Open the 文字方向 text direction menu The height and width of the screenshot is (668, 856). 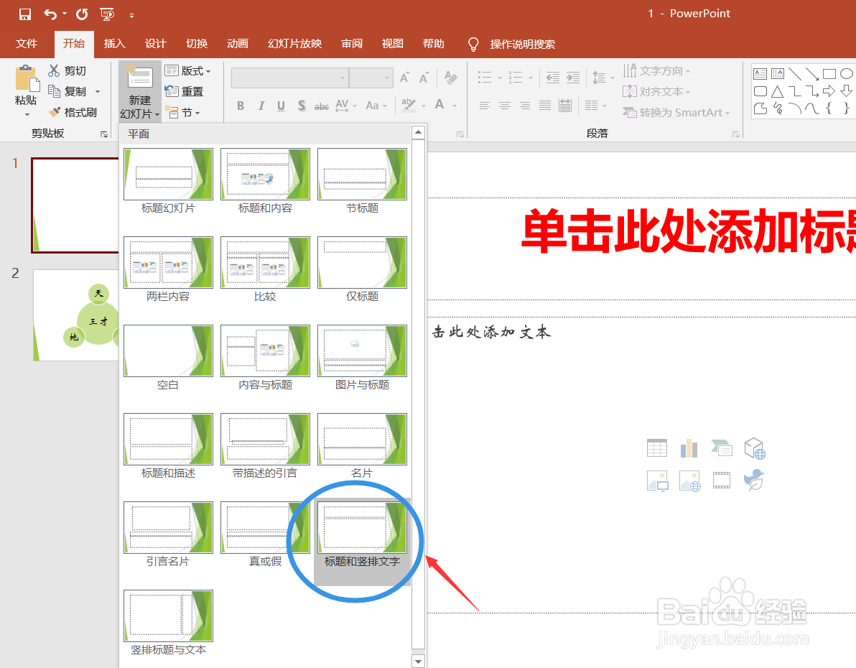tap(657, 70)
